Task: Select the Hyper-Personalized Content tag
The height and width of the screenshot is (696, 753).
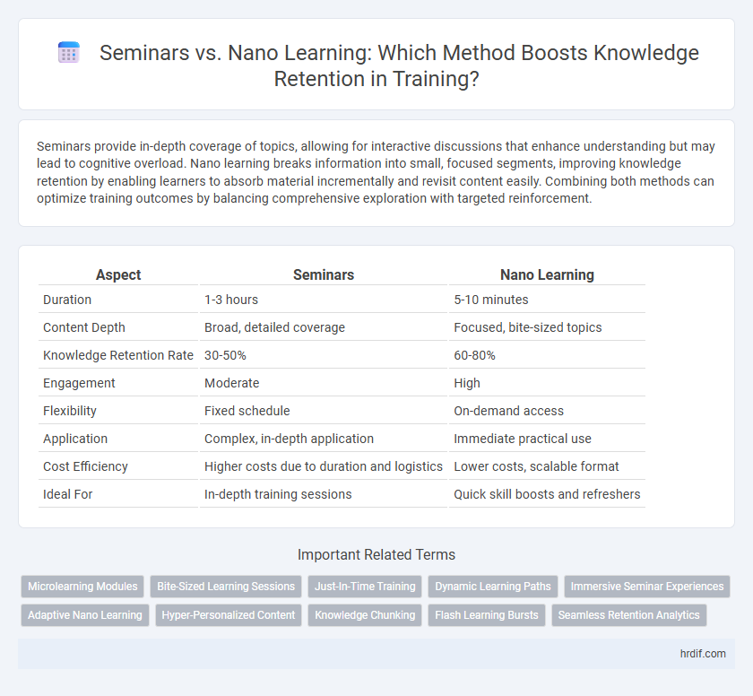Action: (228, 615)
